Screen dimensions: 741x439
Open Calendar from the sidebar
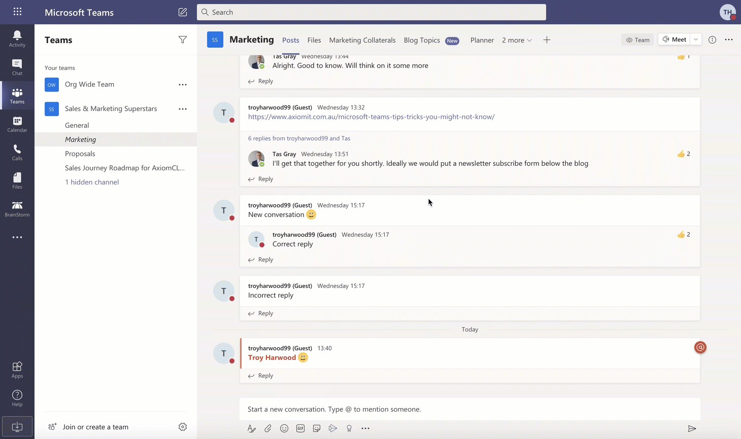click(17, 124)
